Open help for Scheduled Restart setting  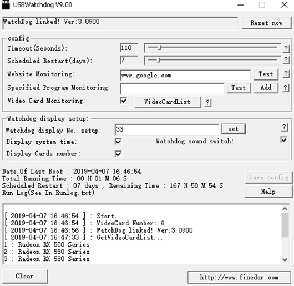click(286, 60)
